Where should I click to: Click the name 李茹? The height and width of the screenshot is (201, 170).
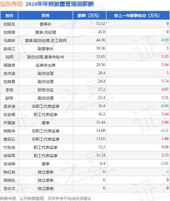click(9, 90)
